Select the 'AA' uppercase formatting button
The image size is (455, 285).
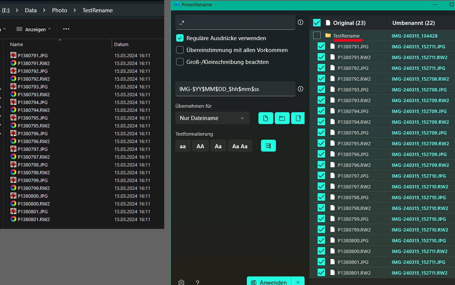tap(200, 146)
